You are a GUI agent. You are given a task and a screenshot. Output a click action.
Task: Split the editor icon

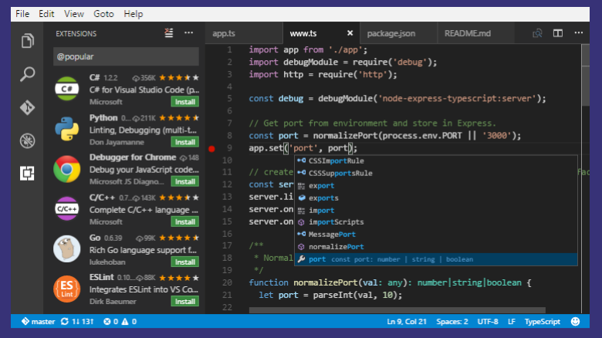pos(558,33)
